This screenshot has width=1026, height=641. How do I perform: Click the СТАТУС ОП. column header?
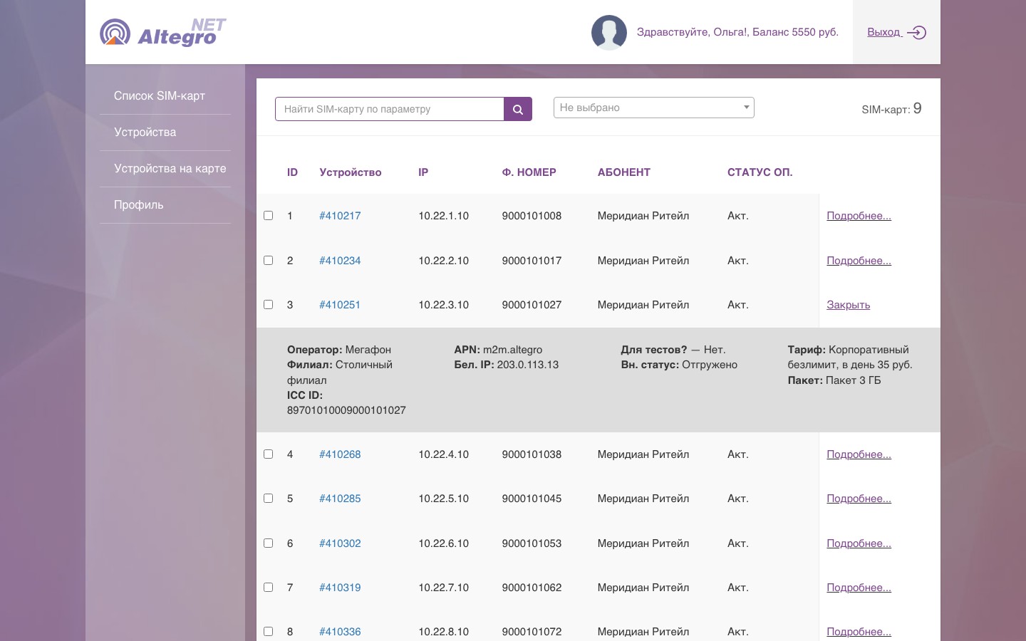(760, 172)
